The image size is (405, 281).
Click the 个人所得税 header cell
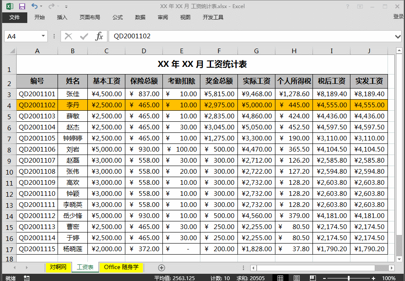click(294, 81)
